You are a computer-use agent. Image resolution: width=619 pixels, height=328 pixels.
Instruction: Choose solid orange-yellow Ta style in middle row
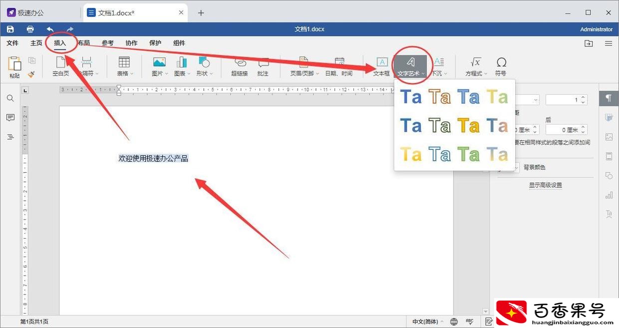pyautogui.click(x=469, y=125)
